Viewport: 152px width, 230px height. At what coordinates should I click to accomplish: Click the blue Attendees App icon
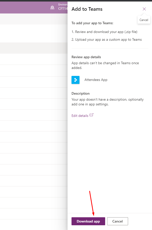pos(76,80)
